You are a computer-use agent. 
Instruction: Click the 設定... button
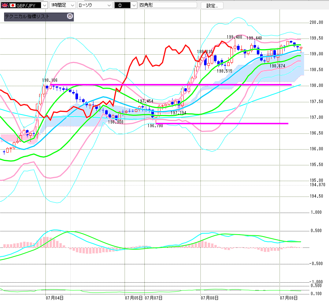pos(212,5)
